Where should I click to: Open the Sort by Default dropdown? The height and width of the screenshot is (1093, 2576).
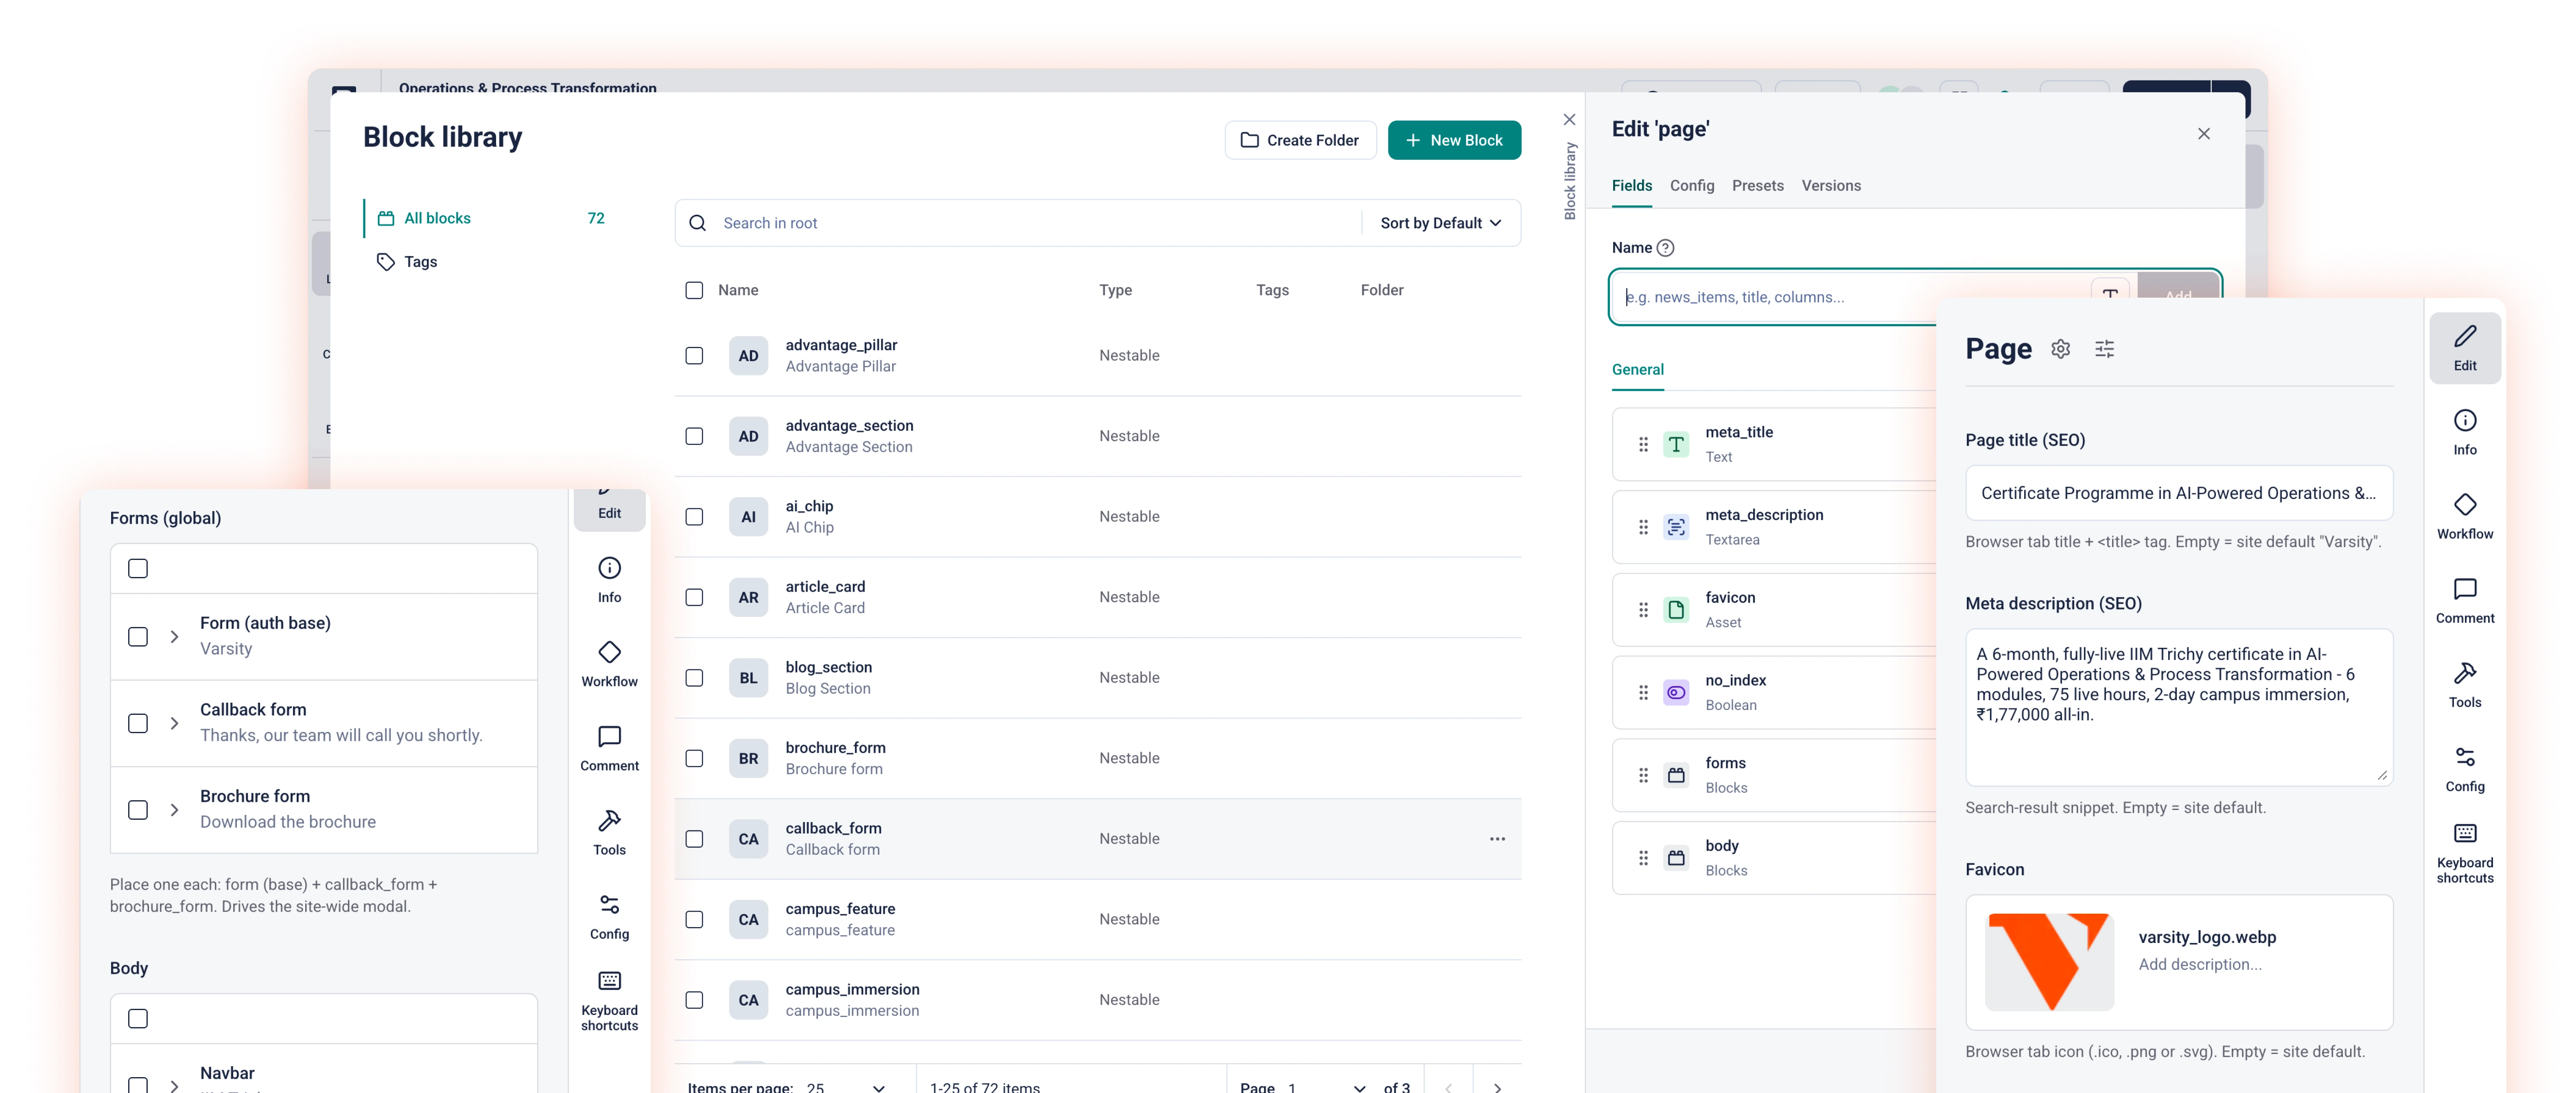(1440, 223)
